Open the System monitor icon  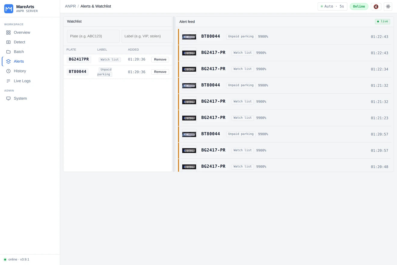click(8, 98)
